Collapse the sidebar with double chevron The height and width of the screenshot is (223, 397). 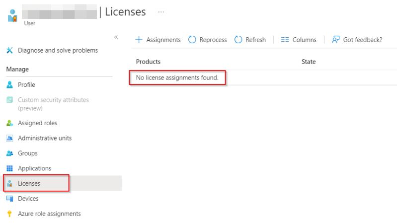click(116, 37)
